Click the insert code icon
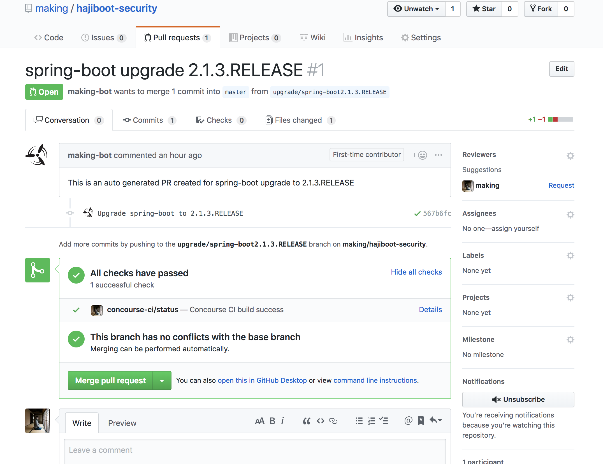The width and height of the screenshot is (603, 464). (x=320, y=421)
